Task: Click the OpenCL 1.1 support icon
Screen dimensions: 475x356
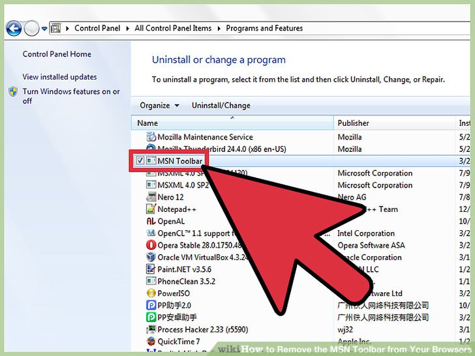Action: click(151, 233)
